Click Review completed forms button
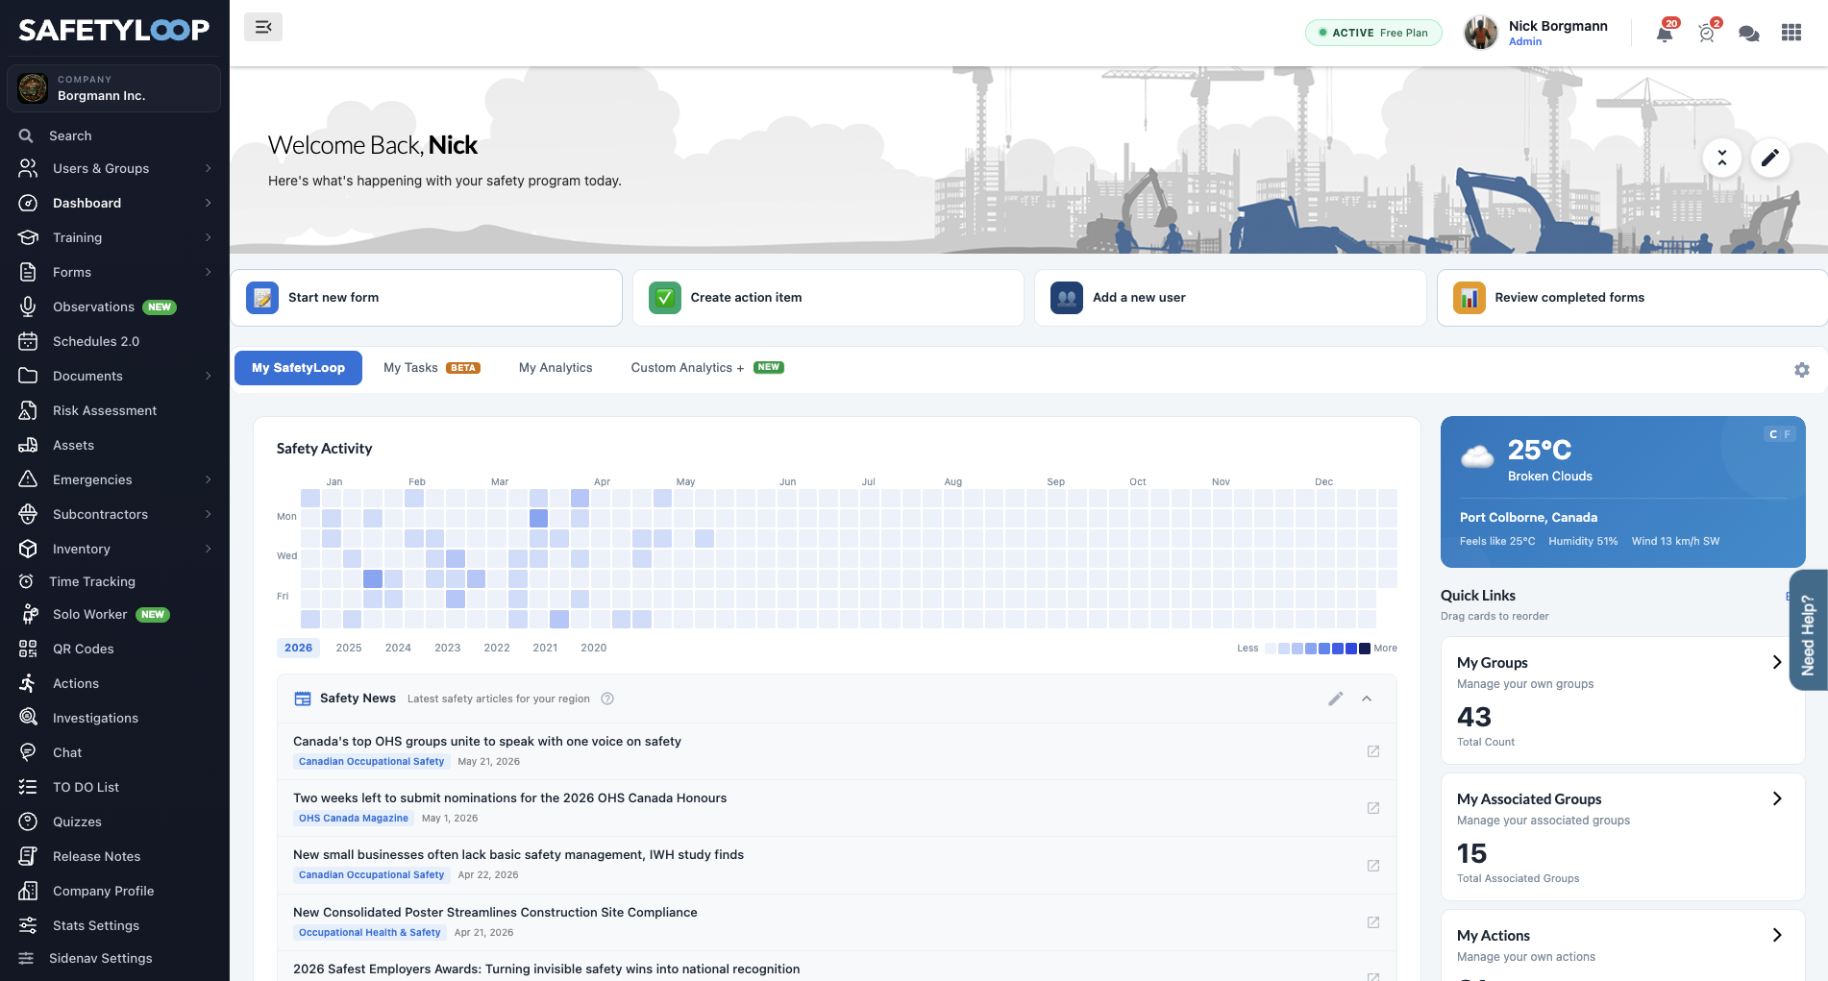Viewport: 1828px width, 981px height. 1632,298
